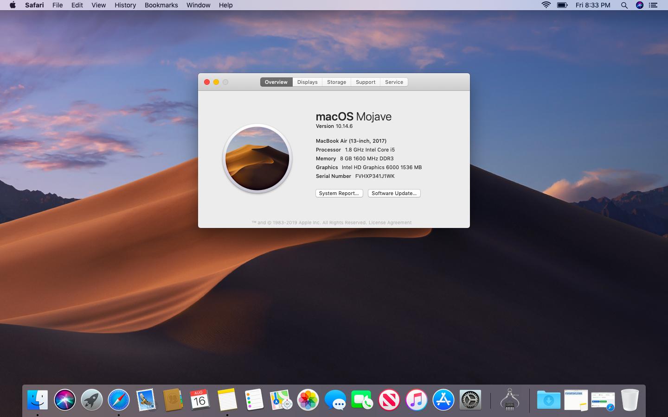Click Siri icon in menu bar
The width and height of the screenshot is (668, 417).
pos(640,5)
